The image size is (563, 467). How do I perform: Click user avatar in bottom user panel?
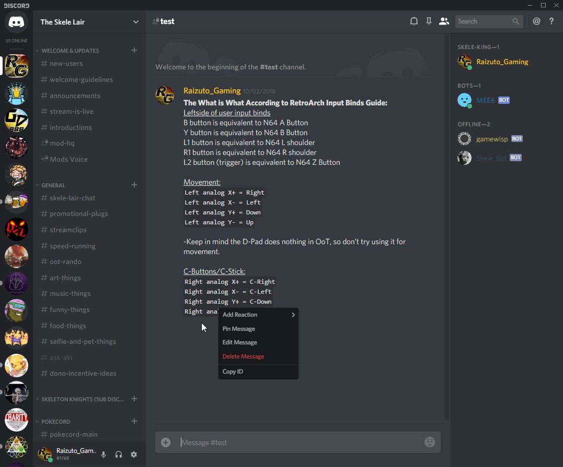44,454
